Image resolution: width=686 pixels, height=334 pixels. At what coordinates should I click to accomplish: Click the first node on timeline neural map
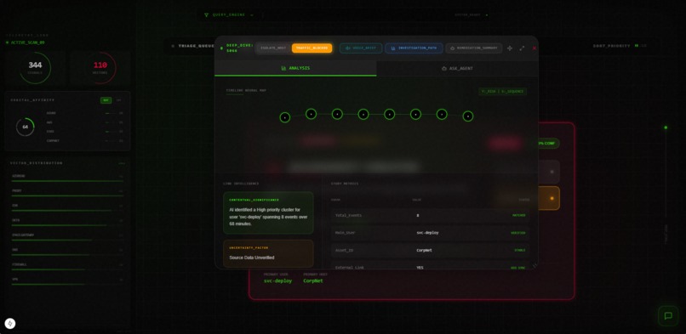tap(285, 117)
